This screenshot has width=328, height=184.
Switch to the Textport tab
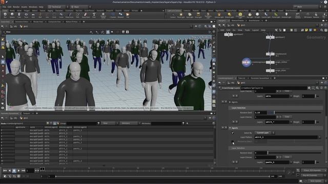(27, 113)
